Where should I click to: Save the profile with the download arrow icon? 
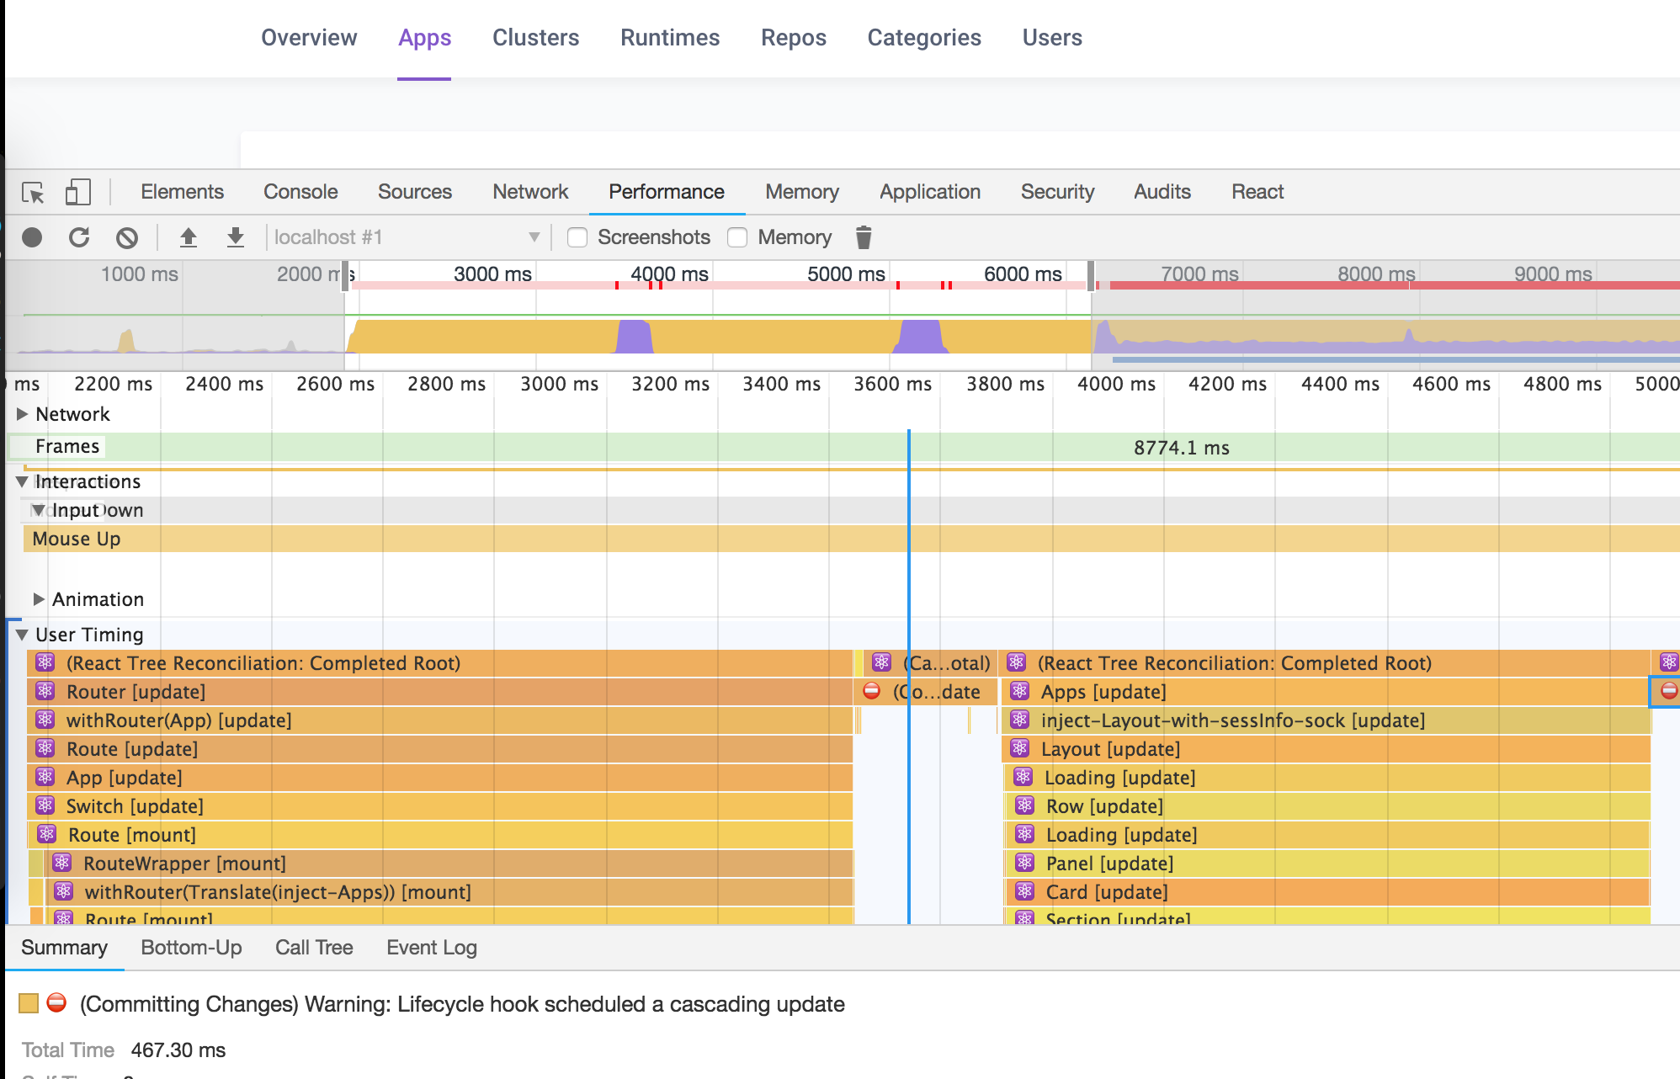click(236, 237)
